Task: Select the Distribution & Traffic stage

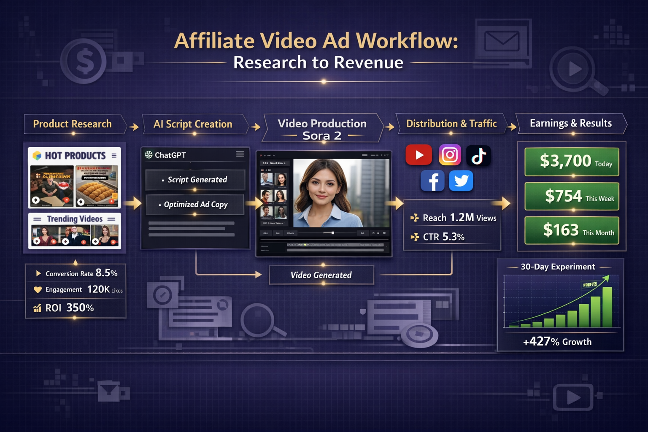Action: [x=451, y=124]
